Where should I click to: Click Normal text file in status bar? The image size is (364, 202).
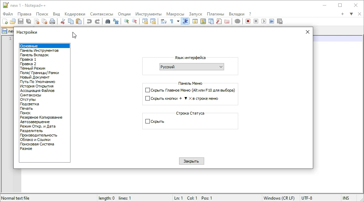[15, 198]
